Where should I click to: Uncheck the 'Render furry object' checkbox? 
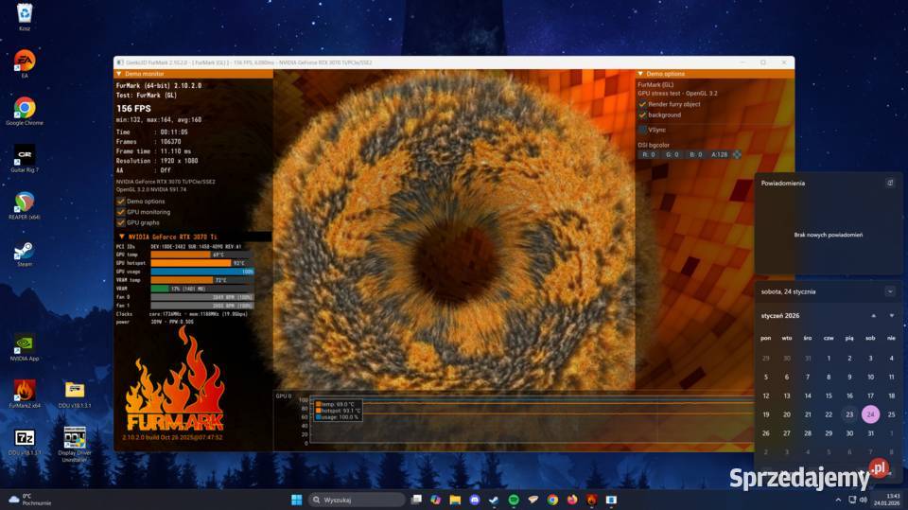(x=643, y=104)
